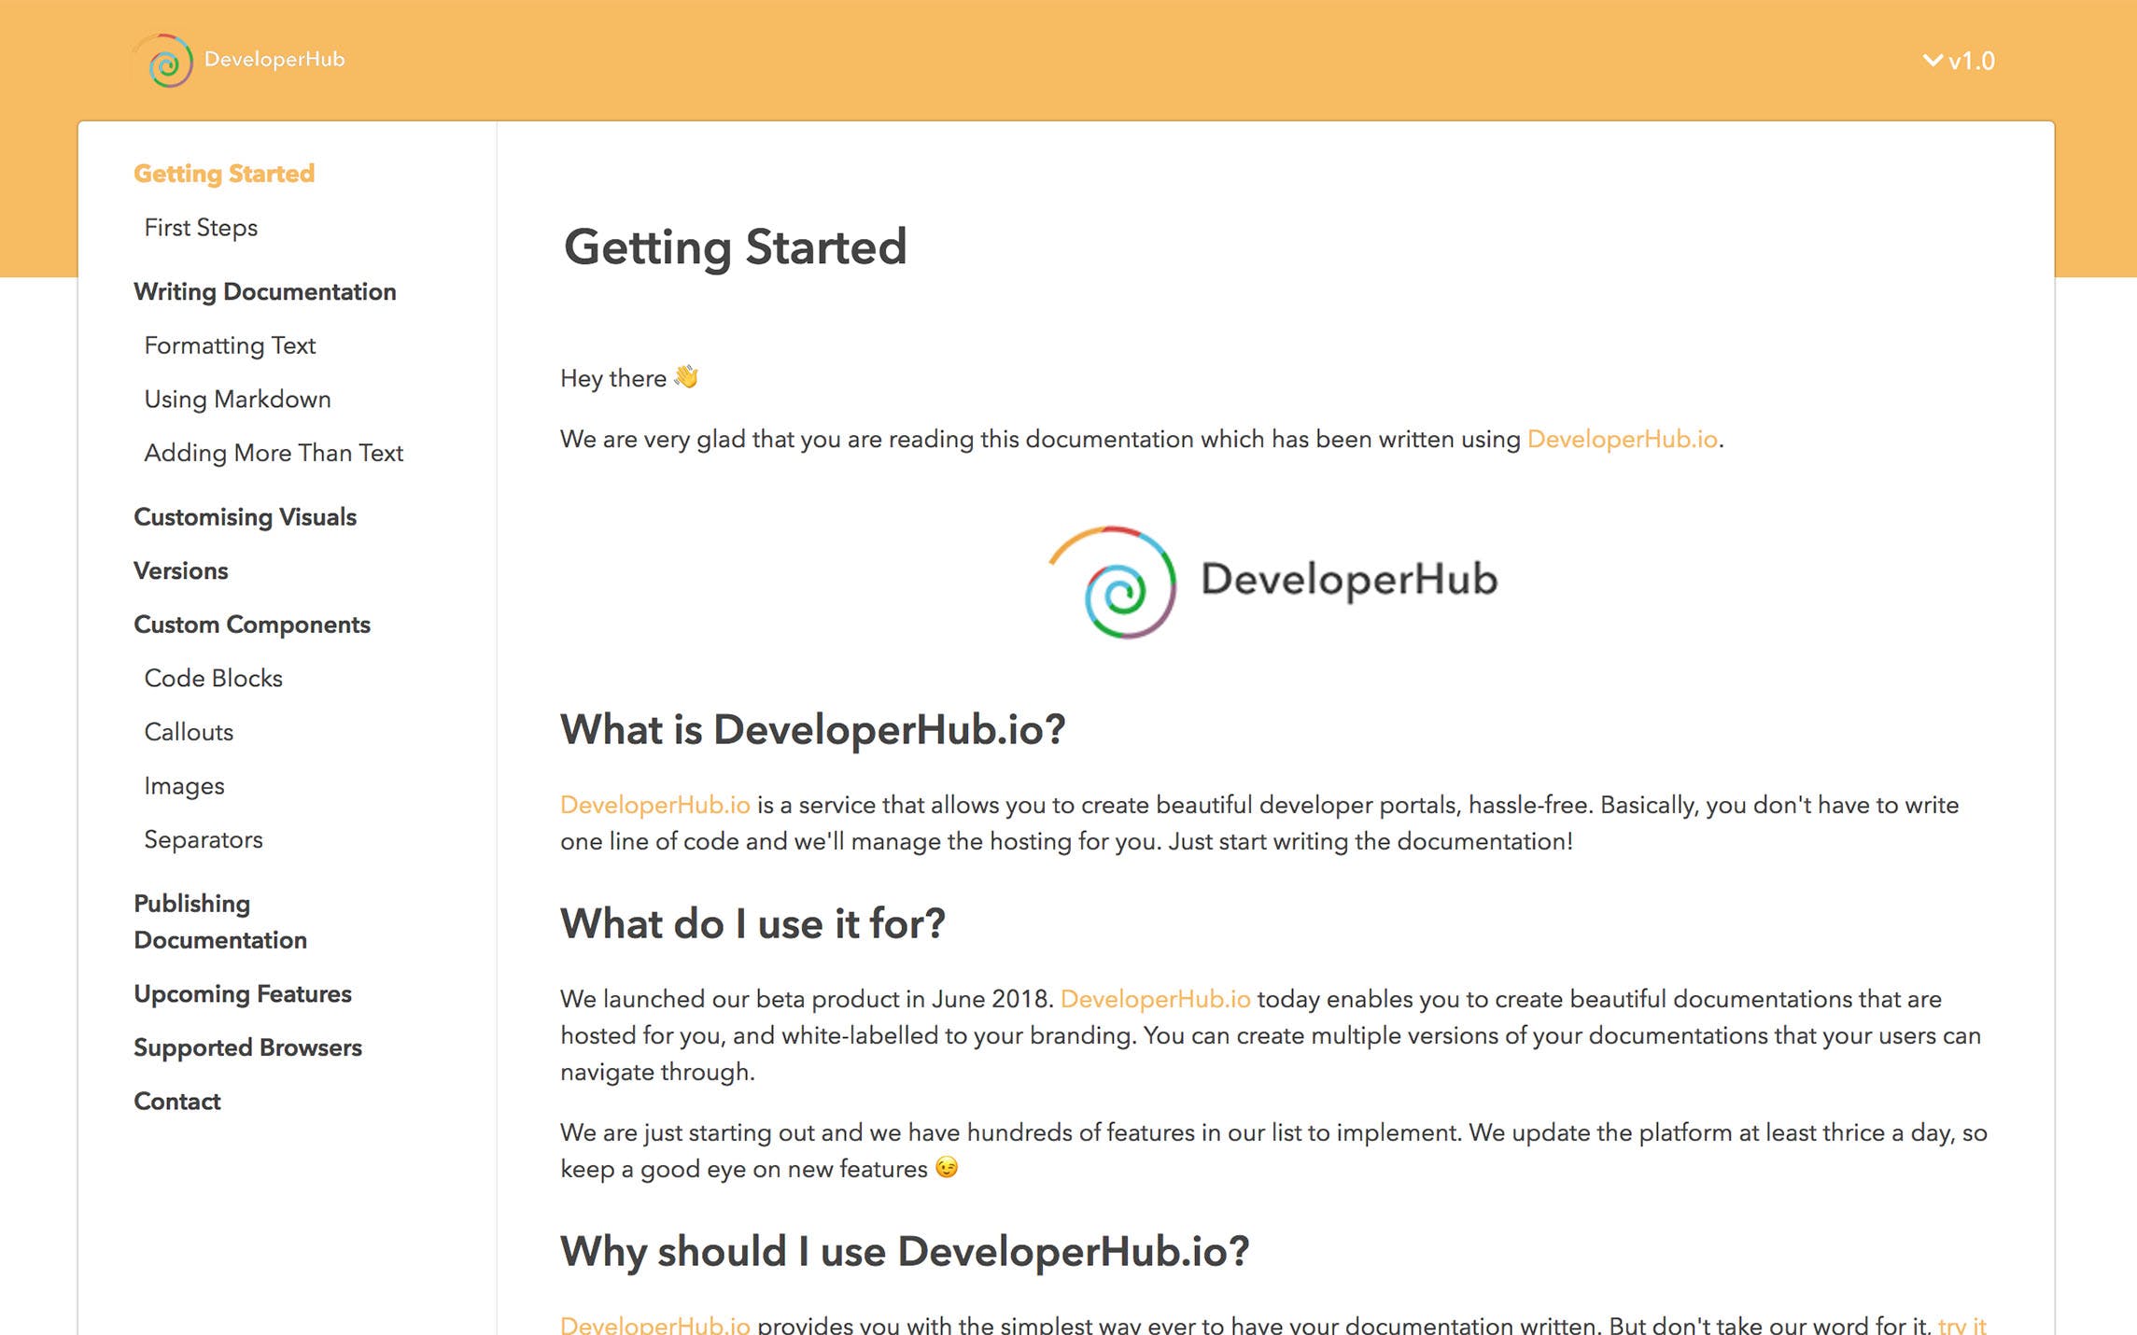The height and width of the screenshot is (1335, 2137).
Task: Open Customising Visuals section
Action: (x=245, y=517)
